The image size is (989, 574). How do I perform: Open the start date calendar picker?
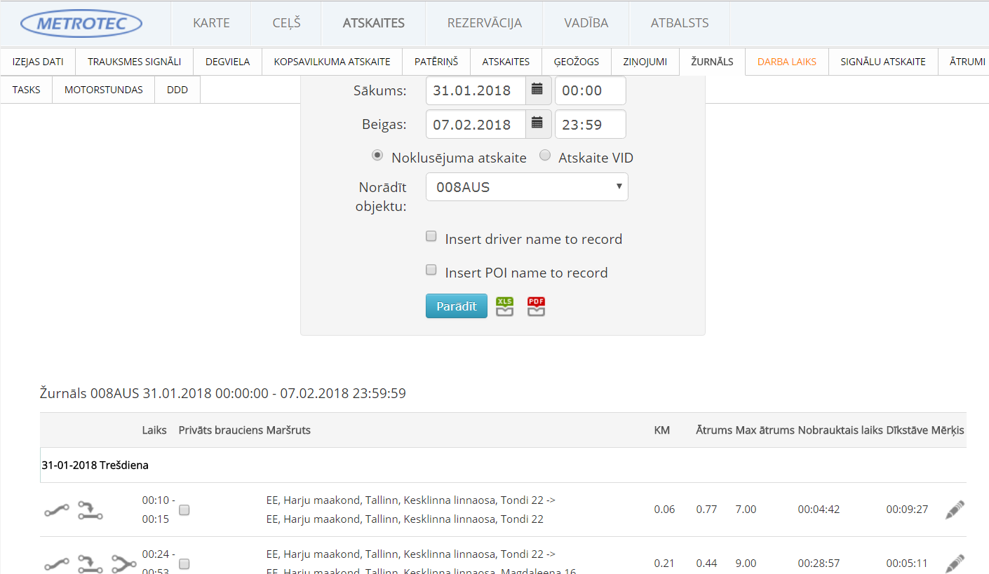537,90
